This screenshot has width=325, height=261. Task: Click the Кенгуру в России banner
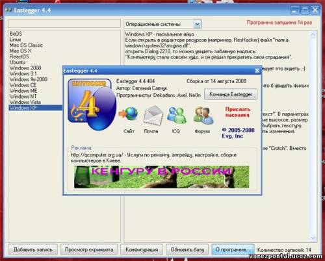tap(161, 177)
